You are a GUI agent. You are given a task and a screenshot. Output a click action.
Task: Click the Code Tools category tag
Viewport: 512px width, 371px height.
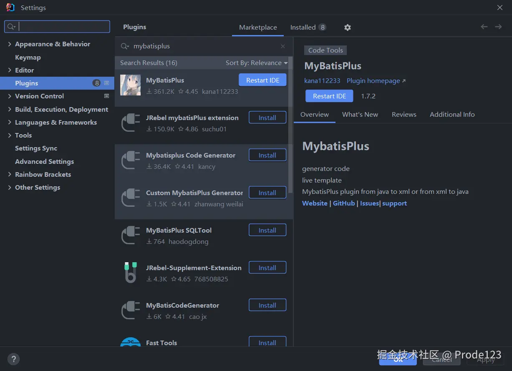click(x=325, y=50)
